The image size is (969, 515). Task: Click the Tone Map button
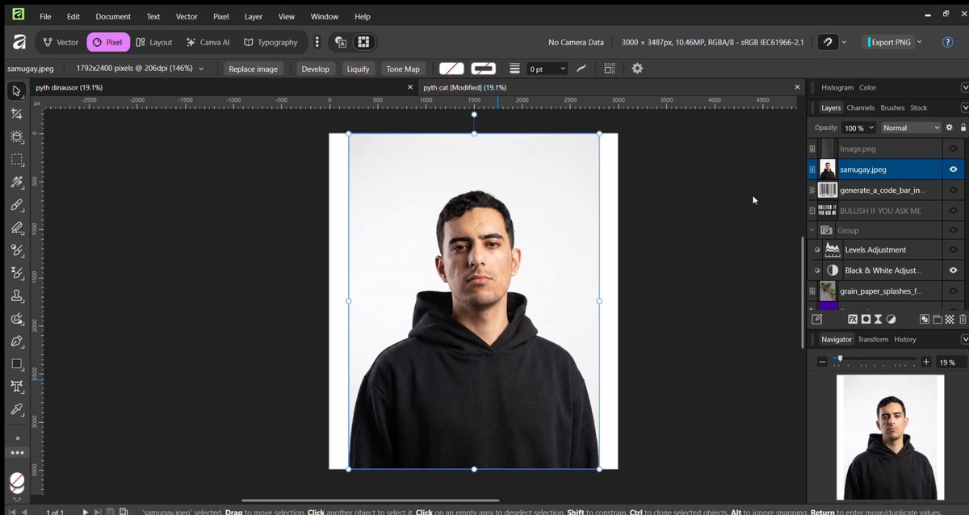403,69
